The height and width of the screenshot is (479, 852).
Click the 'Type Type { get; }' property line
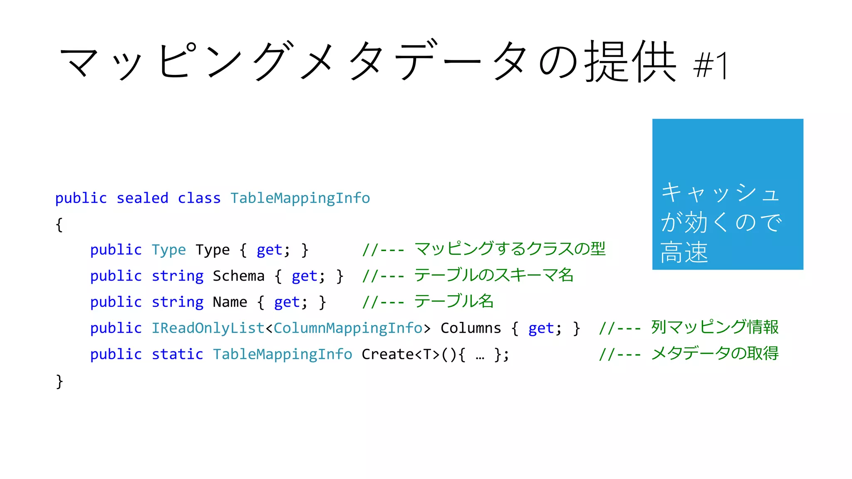tap(199, 250)
